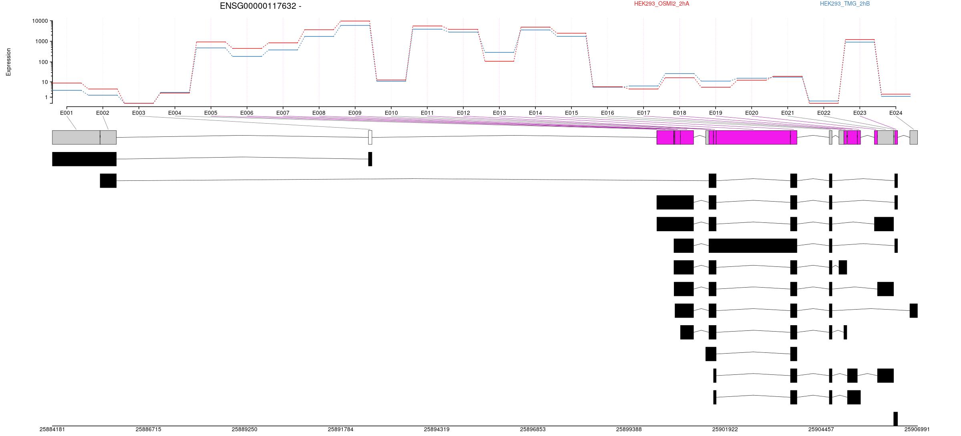The width and height of the screenshot is (961, 436).
Task: Click exon label E020
Action: pyautogui.click(x=752, y=113)
